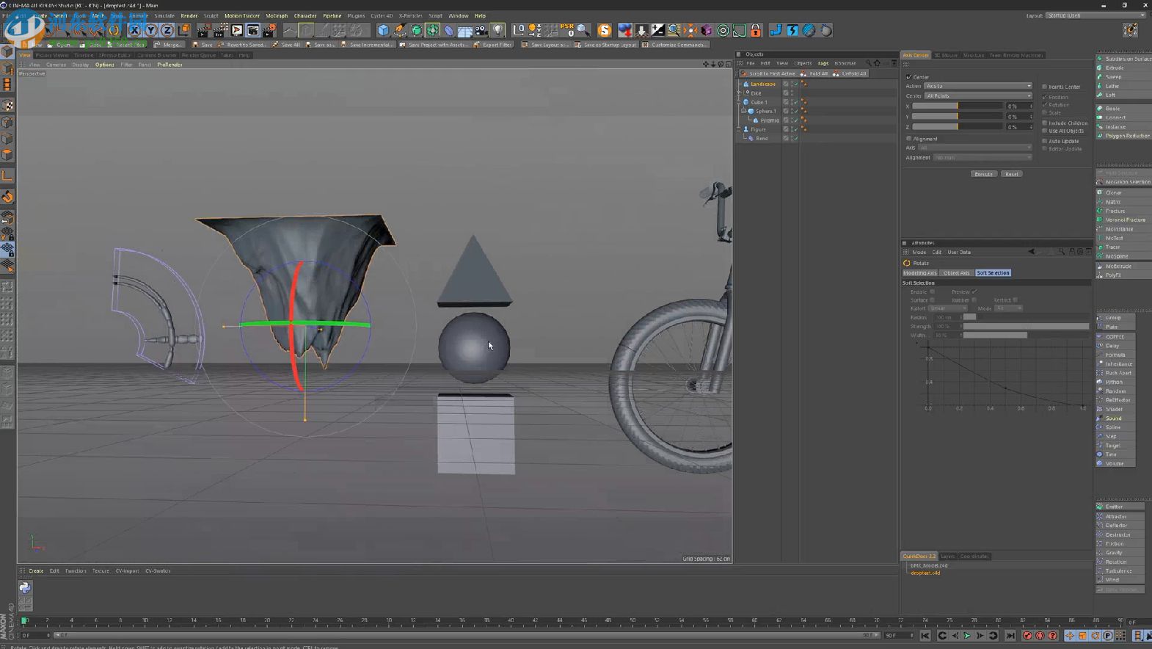Adjust the X axis slider in Axis Center
The image size is (1152, 649).
coord(957,106)
